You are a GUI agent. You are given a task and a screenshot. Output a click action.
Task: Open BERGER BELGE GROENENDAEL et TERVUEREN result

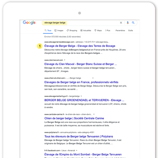[84, 100]
